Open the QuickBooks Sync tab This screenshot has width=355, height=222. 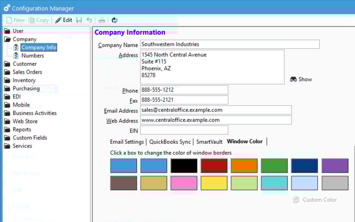[170, 141]
